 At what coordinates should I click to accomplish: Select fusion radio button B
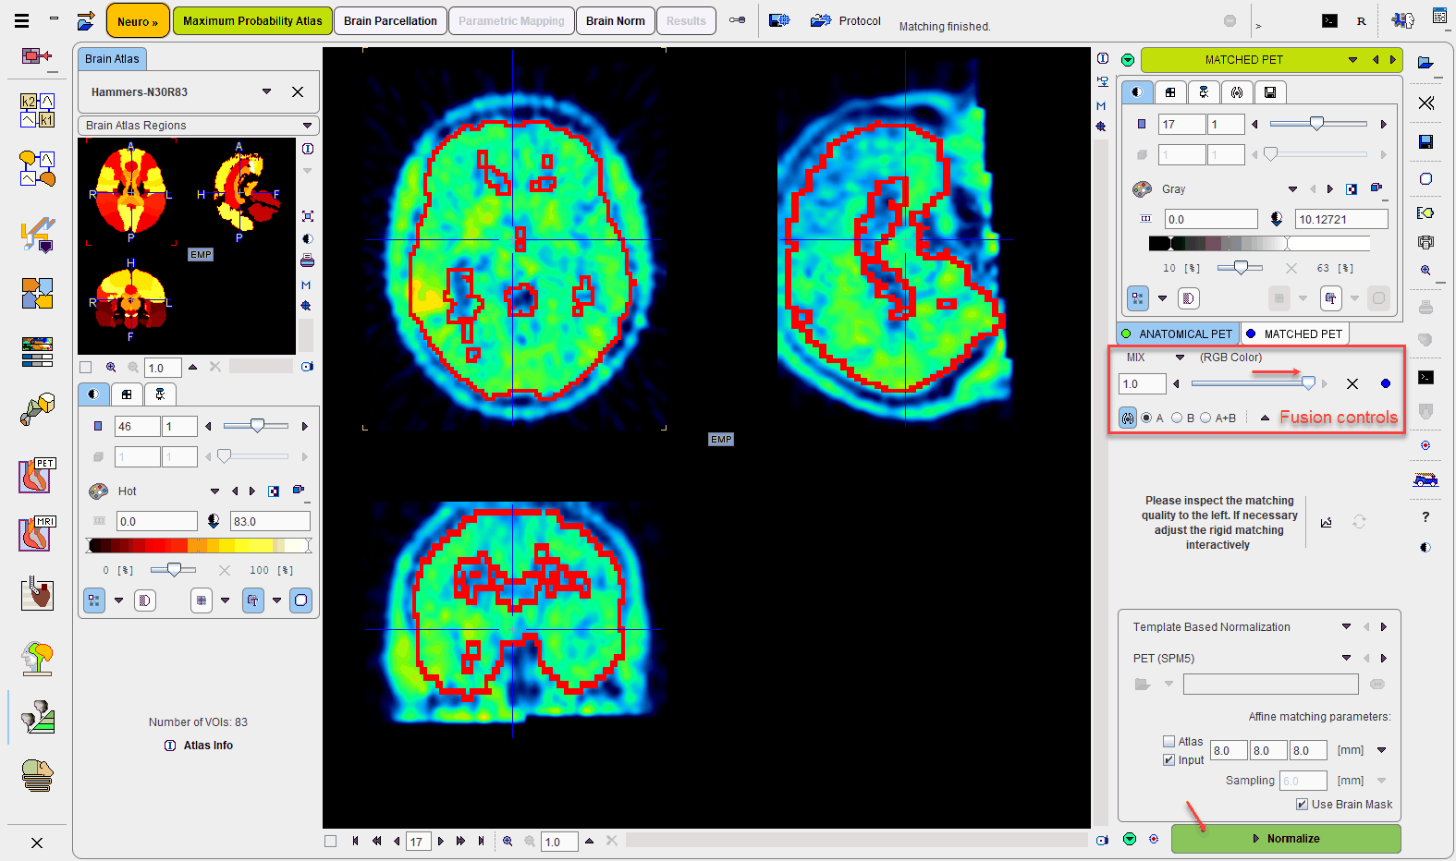1177,418
